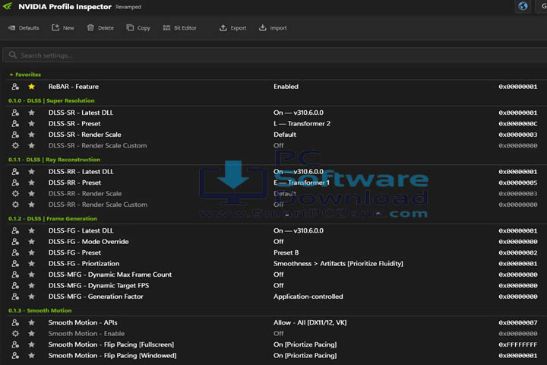Click gear icon on Smooth Motion - Enable row
Image resolution: width=547 pixels, height=365 pixels.
[15, 334]
